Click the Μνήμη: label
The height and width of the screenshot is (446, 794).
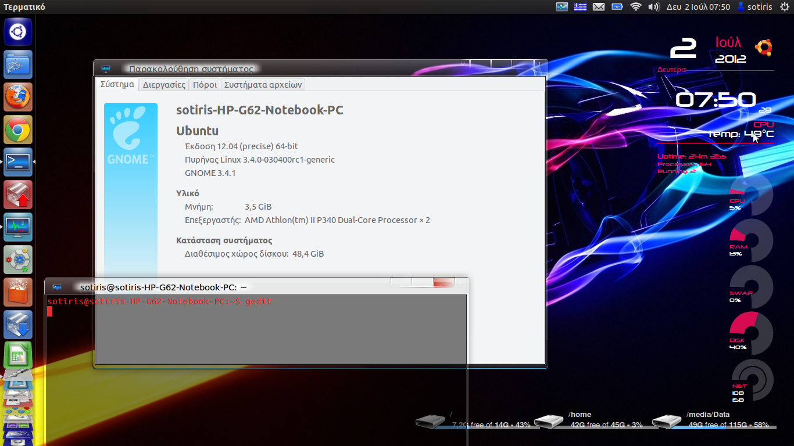pyautogui.click(x=199, y=207)
